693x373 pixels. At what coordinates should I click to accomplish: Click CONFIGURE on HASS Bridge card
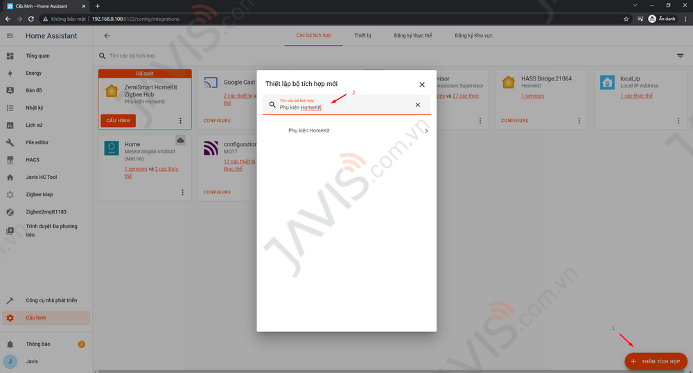[x=514, y=121]
